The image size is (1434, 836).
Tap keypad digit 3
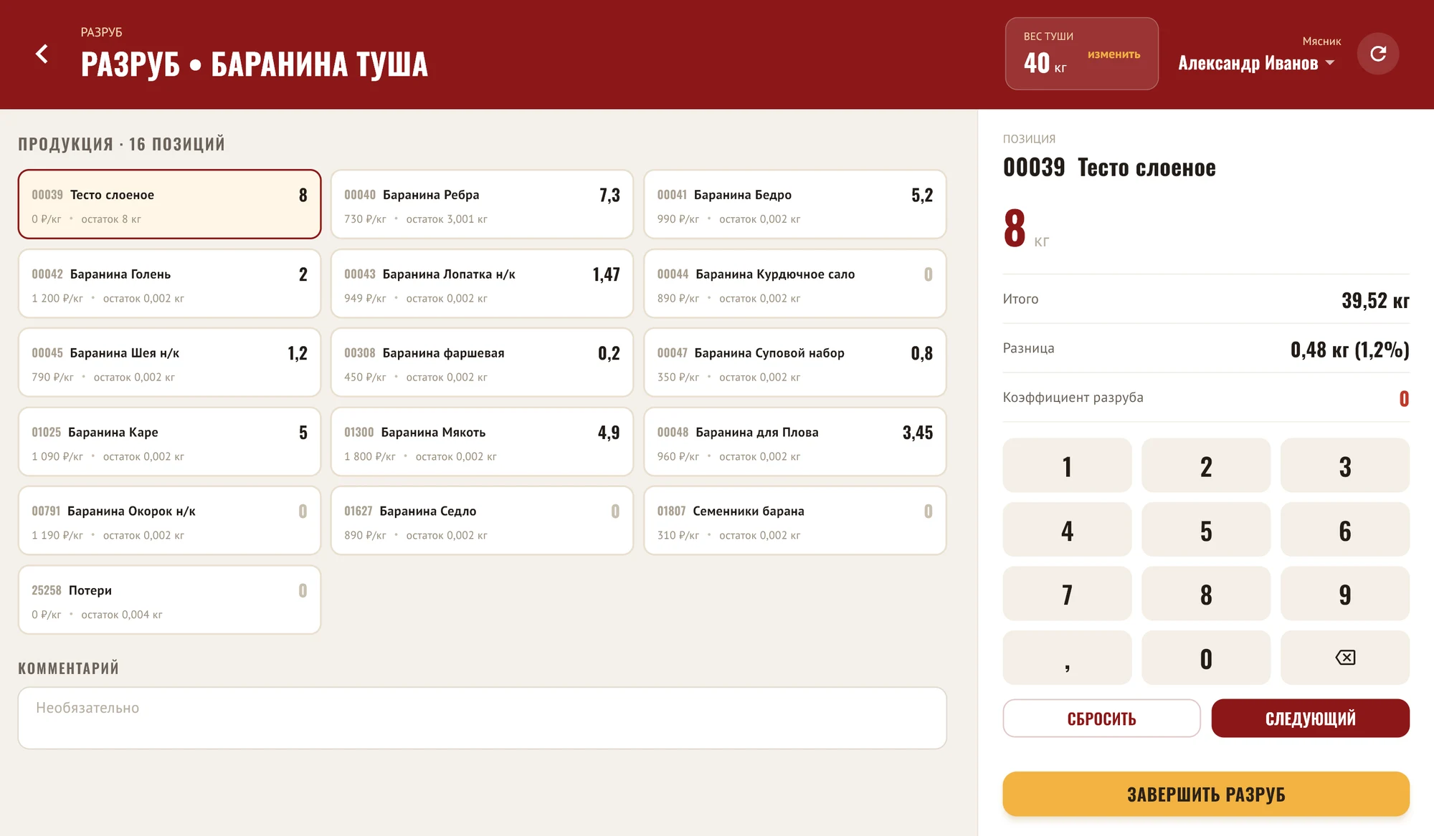click(x=1345, y=466)
